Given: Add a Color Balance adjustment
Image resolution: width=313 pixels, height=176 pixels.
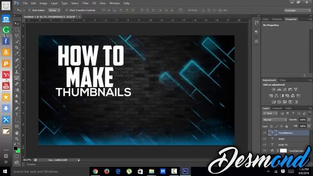Looking at the screenshot, I should (x=276, y=96).
